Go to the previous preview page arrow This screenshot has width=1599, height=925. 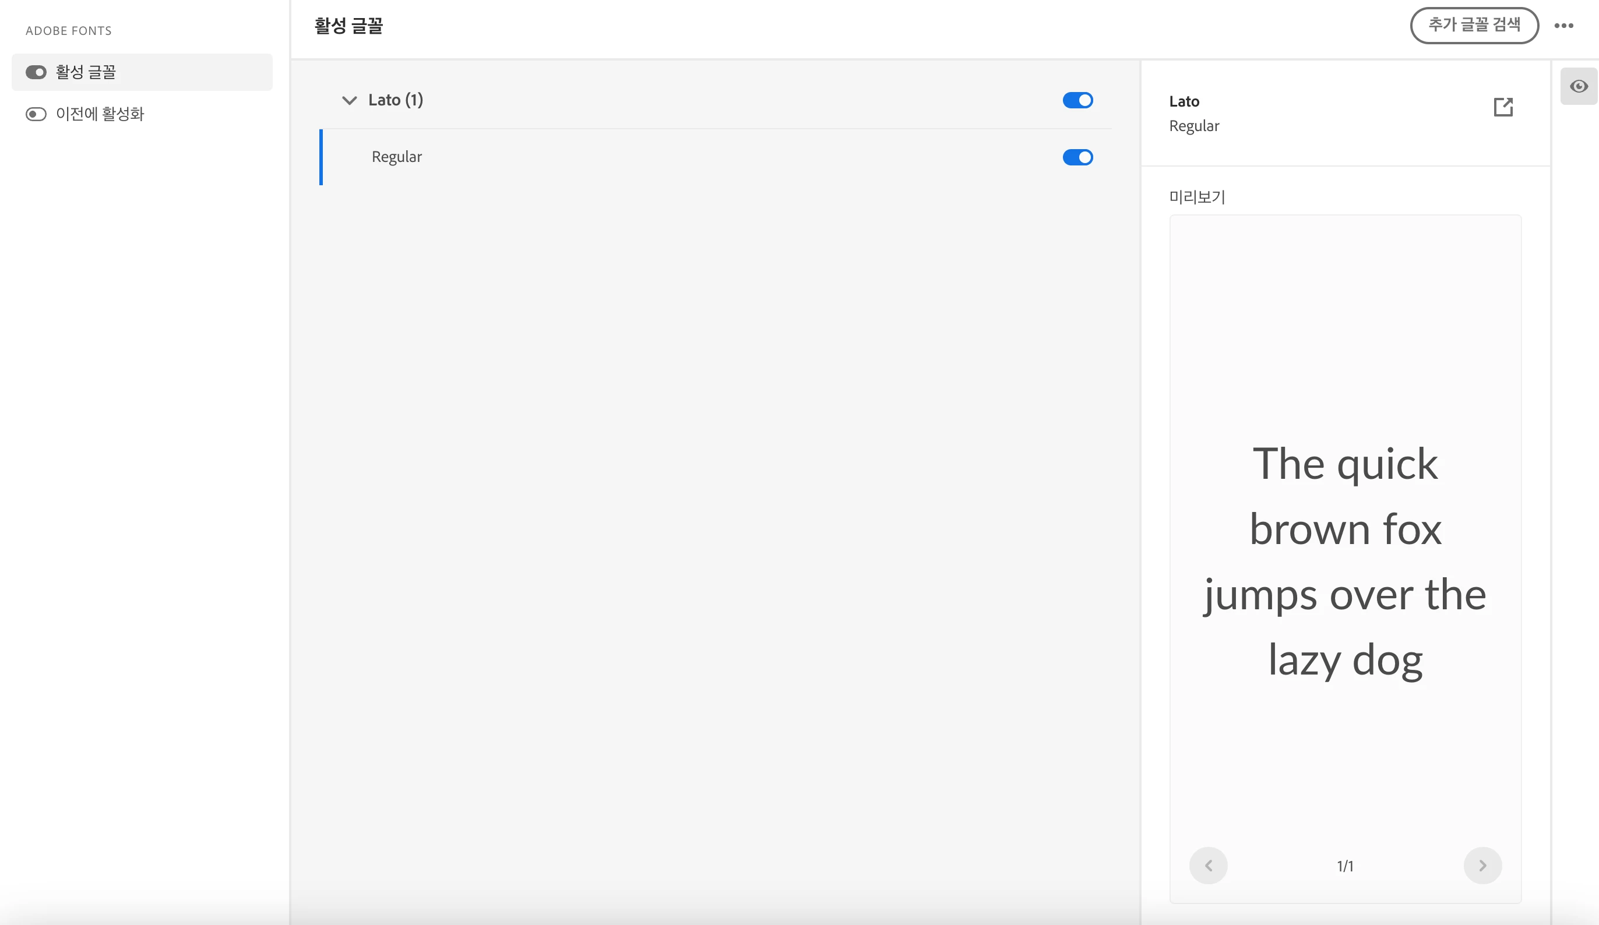coord(1208,866)
